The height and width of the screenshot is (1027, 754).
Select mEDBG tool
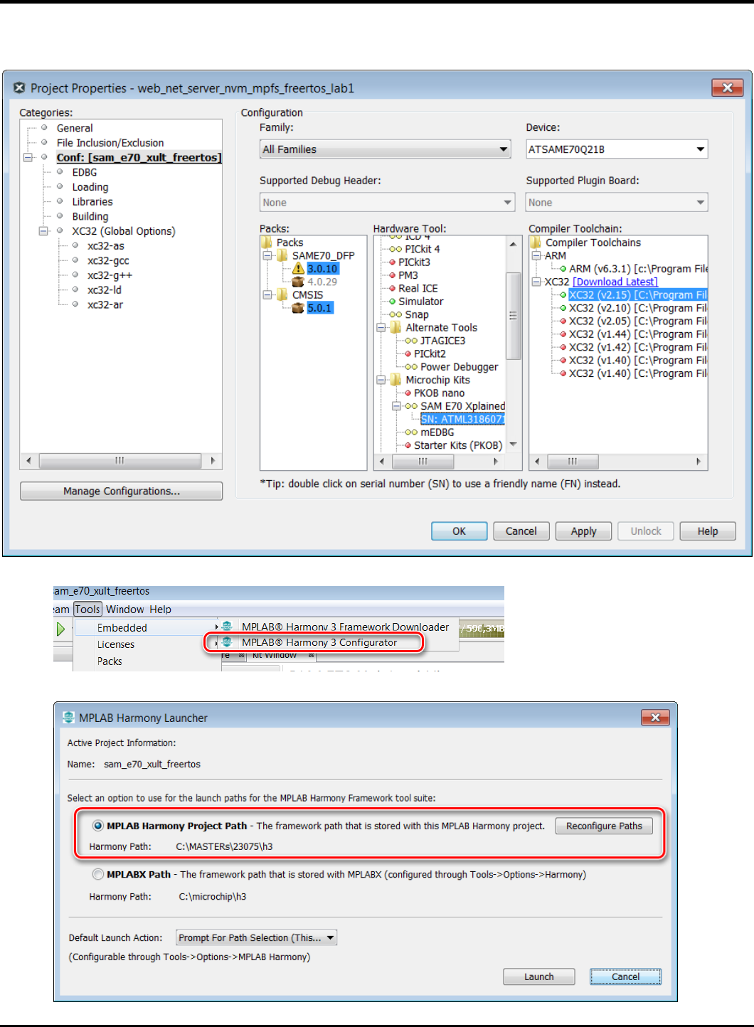tap(437, 432)
